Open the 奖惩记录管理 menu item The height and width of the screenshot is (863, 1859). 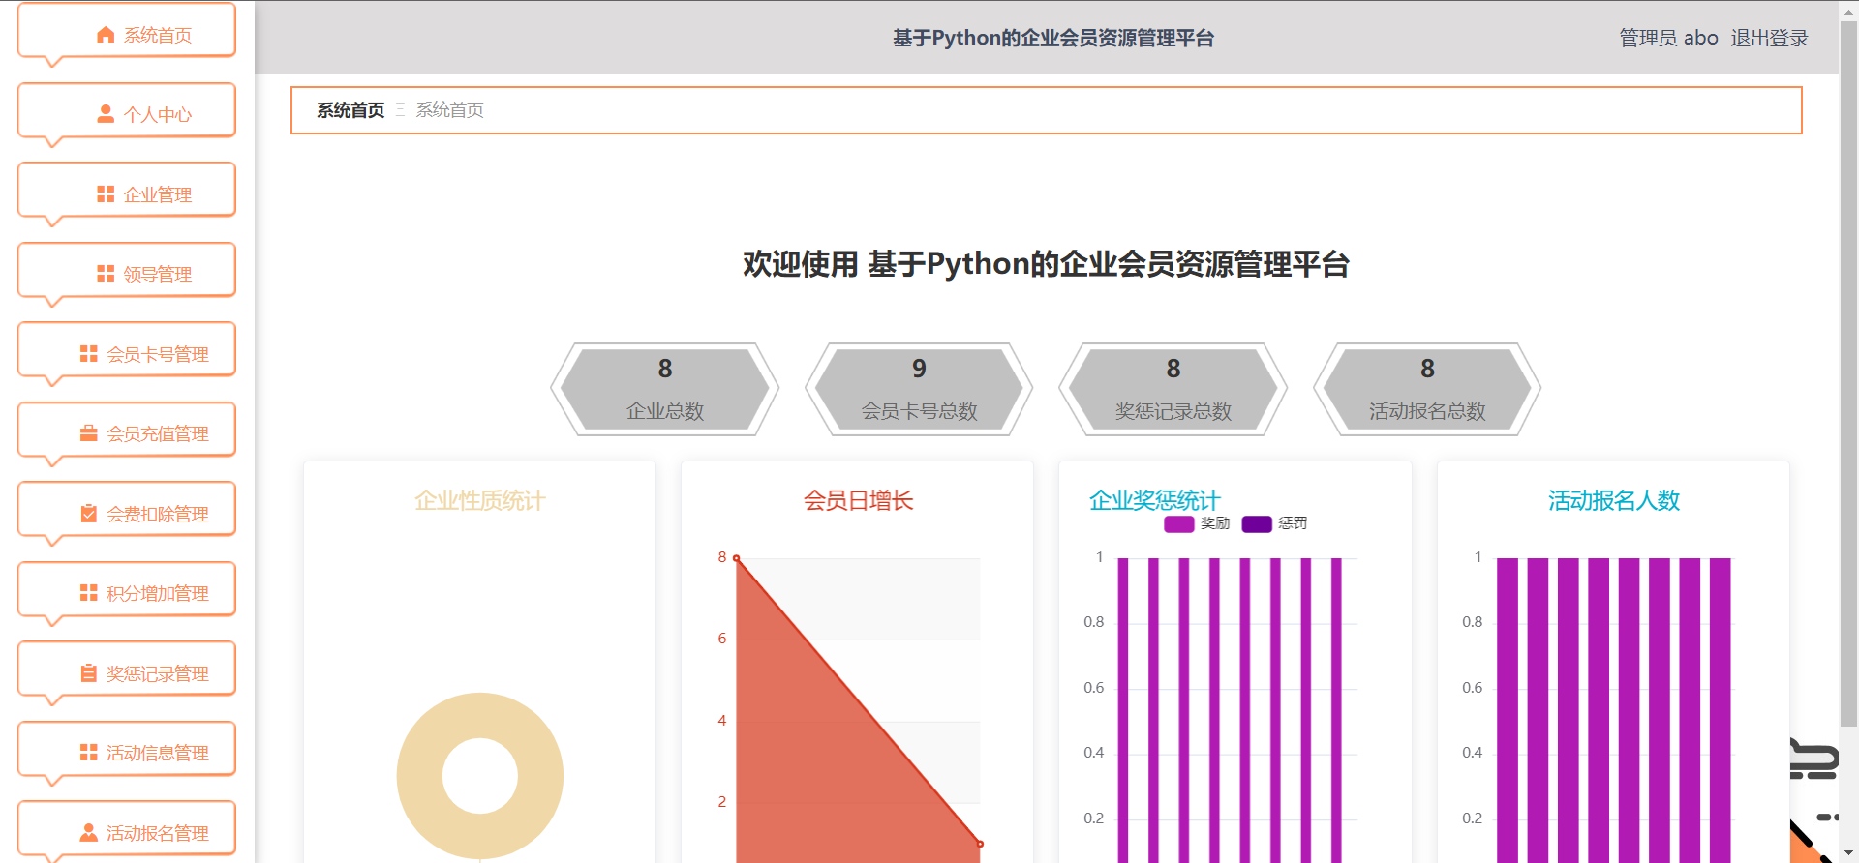tap(127, 670)
